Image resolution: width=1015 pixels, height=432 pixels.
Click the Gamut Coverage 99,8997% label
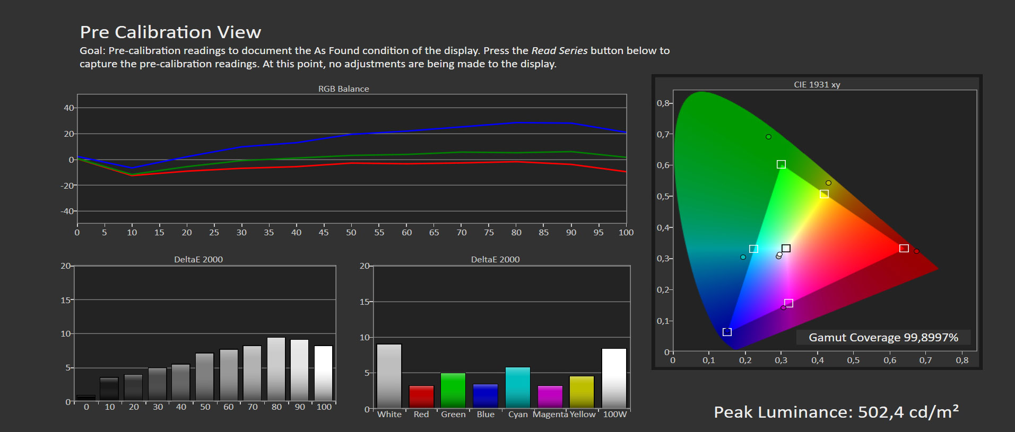click(883, 338)
